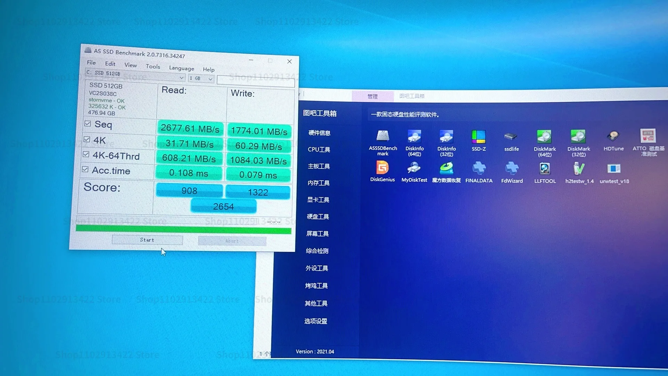Toggle the Acc.time checkbox

[85, 169]
